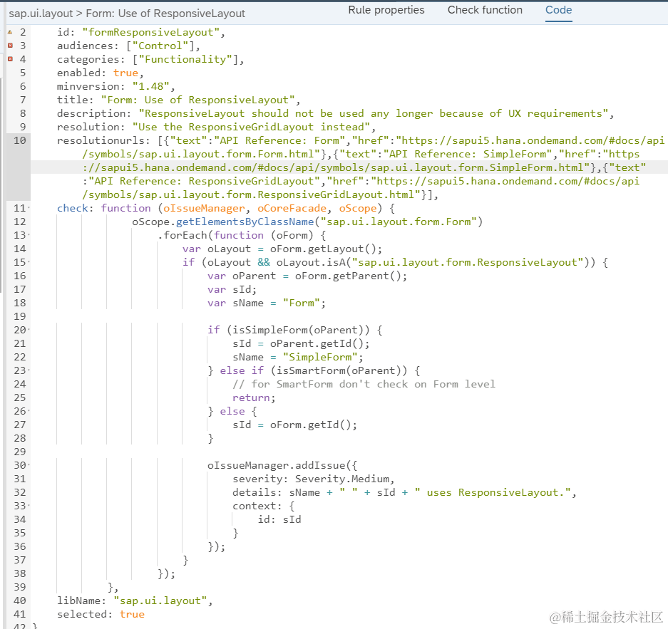Collapse the else block at line 26
668x629 pixels.
click(29, 412)
